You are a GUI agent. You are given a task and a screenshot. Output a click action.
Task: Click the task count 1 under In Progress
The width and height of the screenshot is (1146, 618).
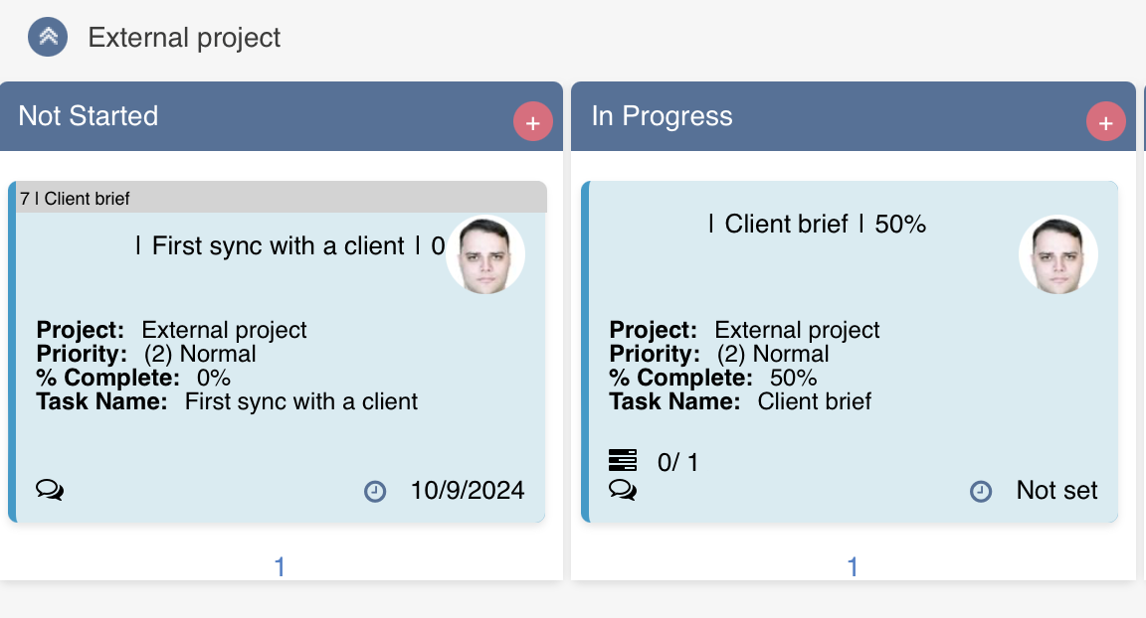[853, 565]
